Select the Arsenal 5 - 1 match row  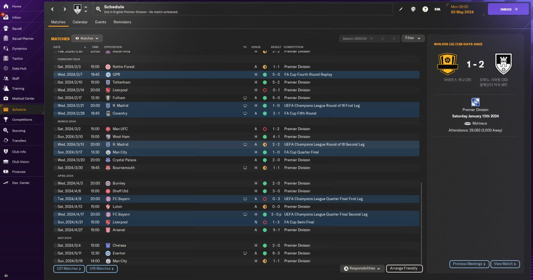(x=236, y=230)
